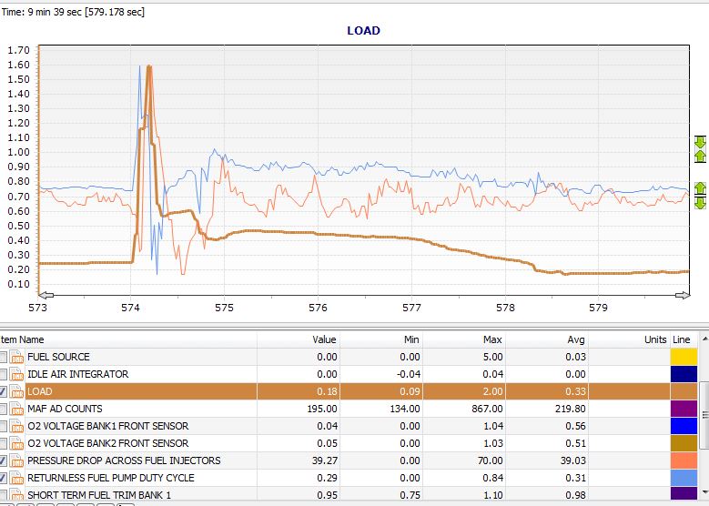Click the right pan arrow on the time axis
Viewport: 709px width, 506px height.
(x=683, y=295)
